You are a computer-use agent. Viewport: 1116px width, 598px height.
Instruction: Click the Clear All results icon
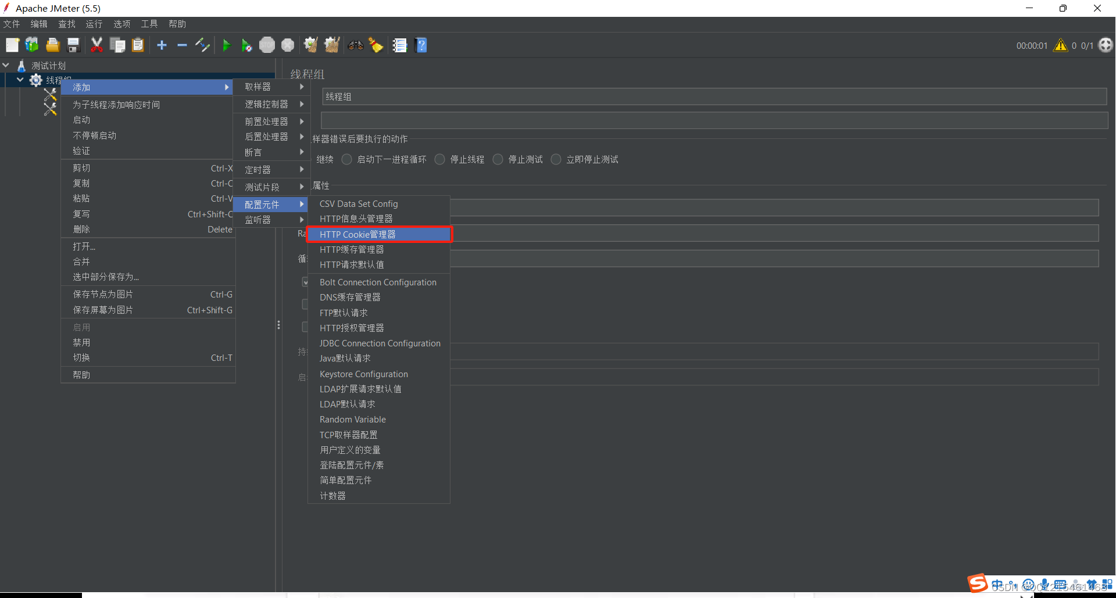[332, 45]
